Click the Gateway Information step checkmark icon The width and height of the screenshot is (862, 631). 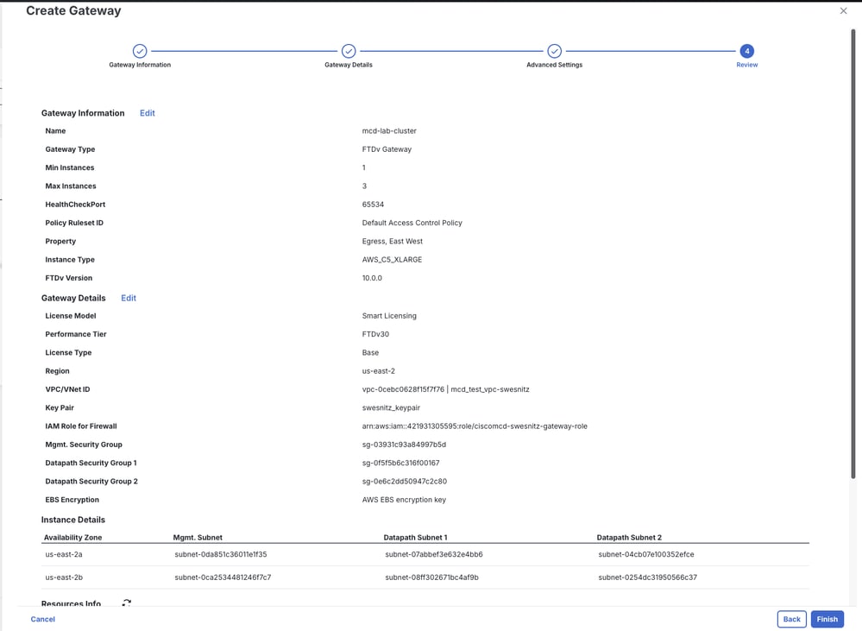(140, 51)
